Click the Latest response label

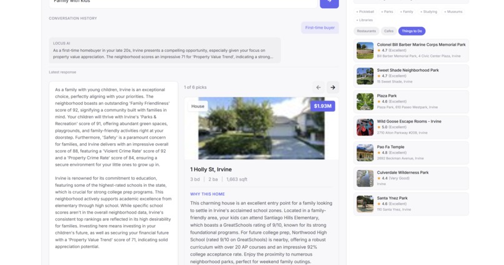[63, 72]
